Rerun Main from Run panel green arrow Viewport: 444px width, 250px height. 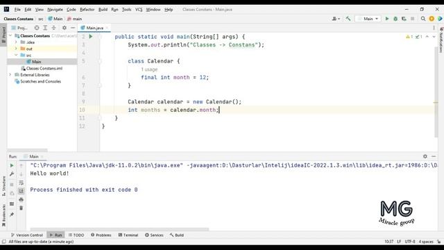pyautogui.click(x=12, y=165)
